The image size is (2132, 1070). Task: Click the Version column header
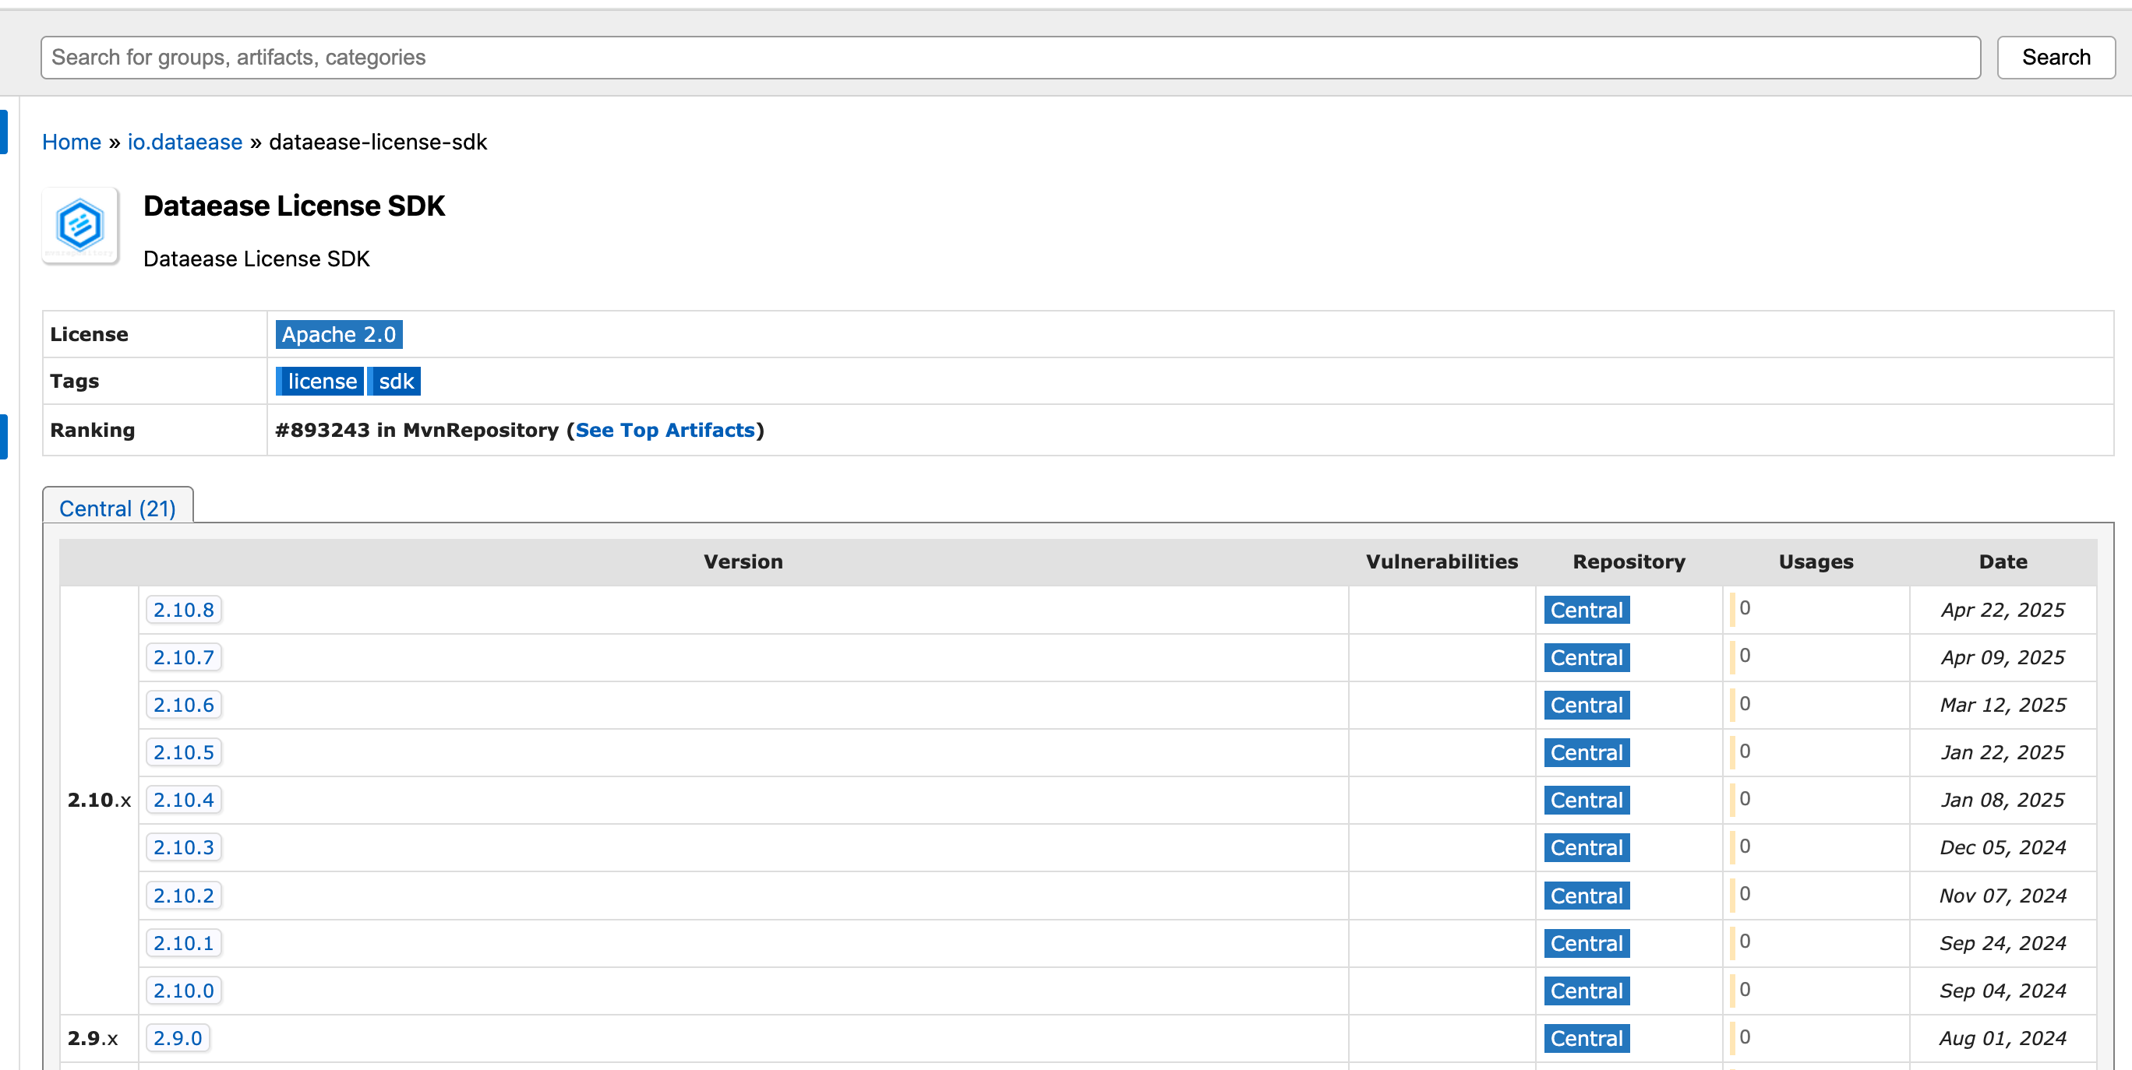click(x=743, y=561)
